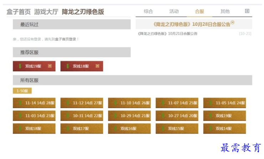Enter server 10-29 14点 21服
This screenshot has width=264, height=159.
[130, 116]
